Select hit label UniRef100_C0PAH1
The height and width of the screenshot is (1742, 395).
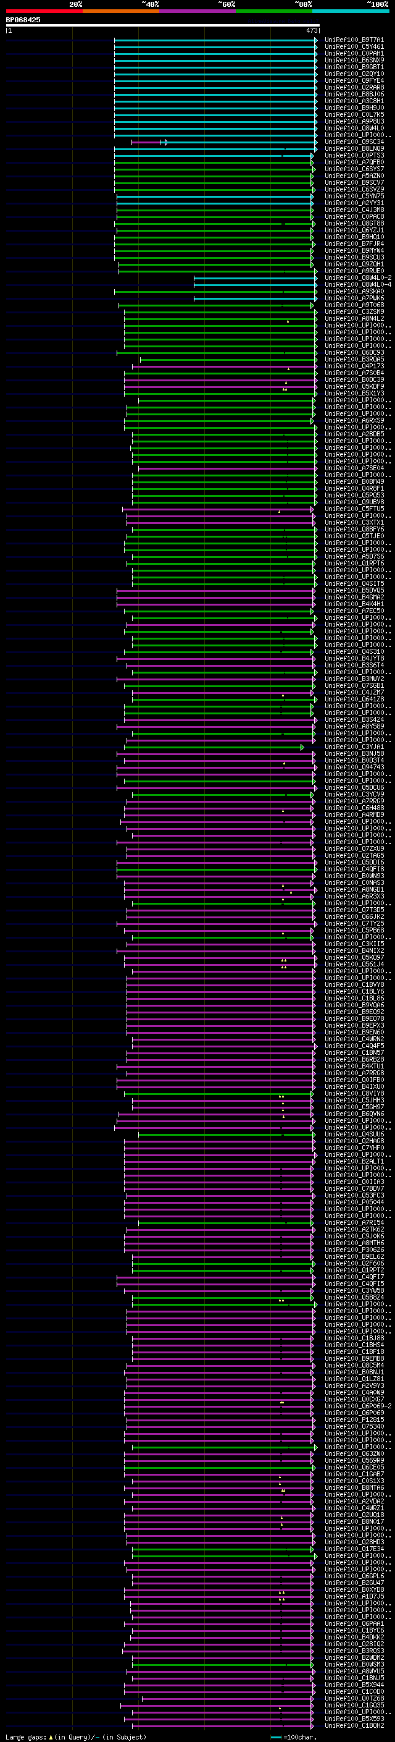click(354, 53)
